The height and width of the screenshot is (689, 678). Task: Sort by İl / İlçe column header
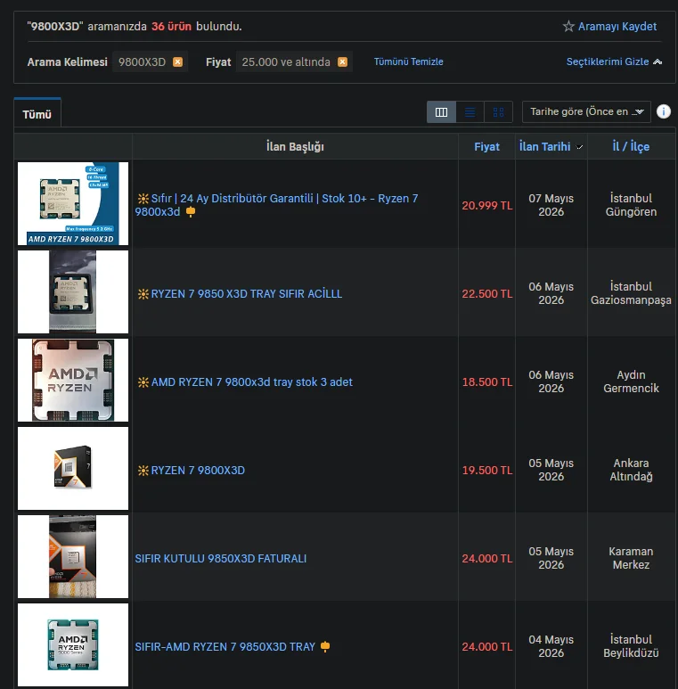click(631, 147)
